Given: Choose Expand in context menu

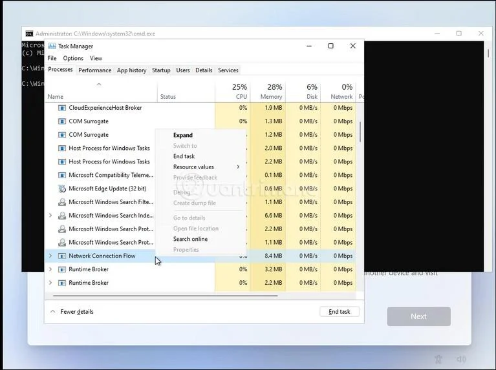Looking at the screenshot, I should click(183, 135).
